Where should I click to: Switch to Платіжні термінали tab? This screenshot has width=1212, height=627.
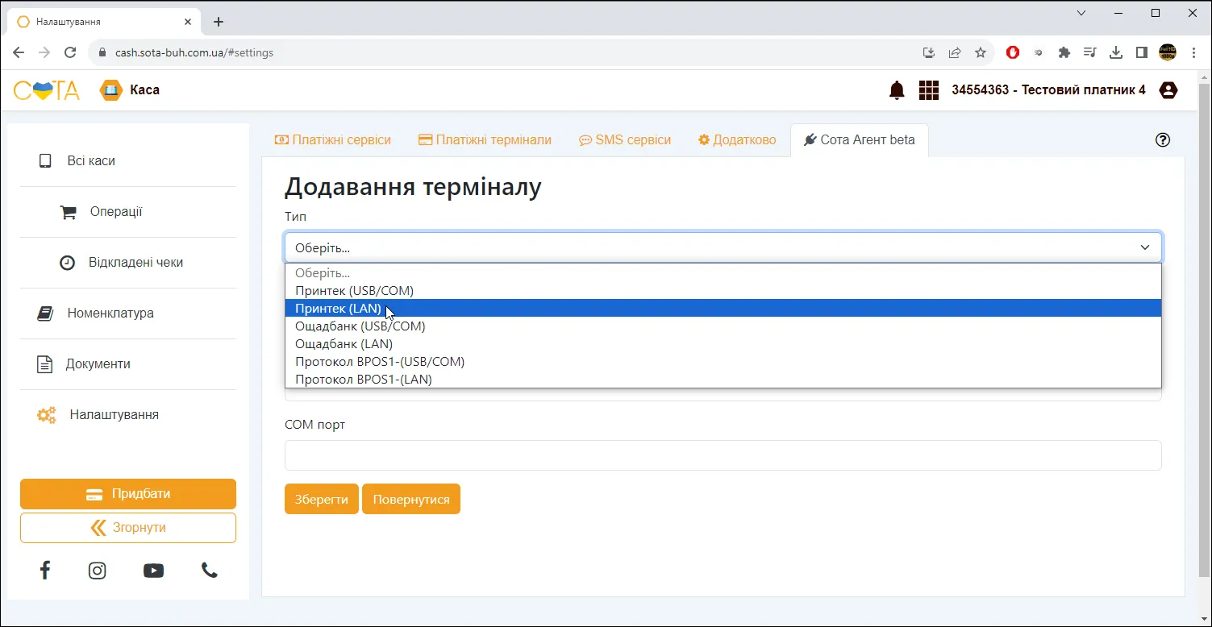pos(485,140)
